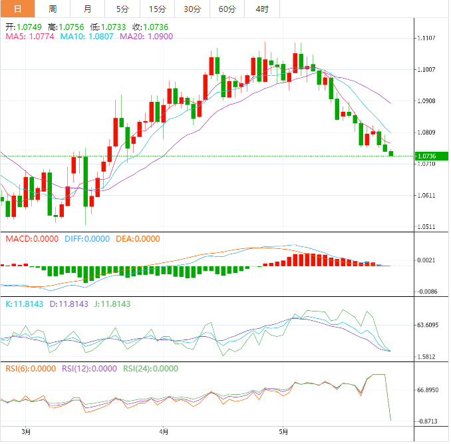Click the low price 低:1.0733
Viewport: 451px width, 444px height.
[x=108, y=27]
